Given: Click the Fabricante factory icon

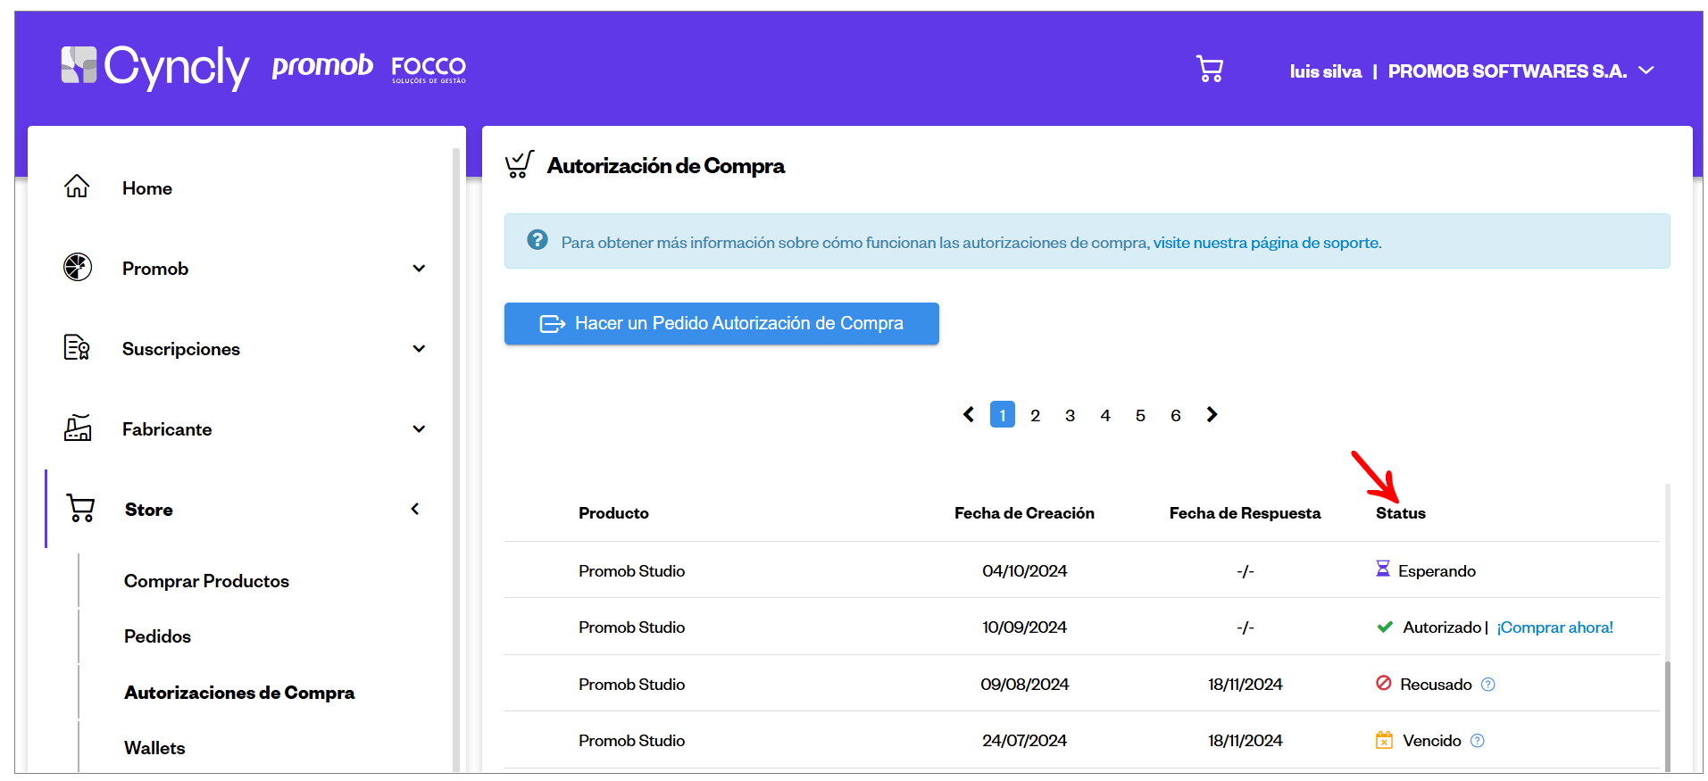Looking at the screenshot, I should coord(78,428).
